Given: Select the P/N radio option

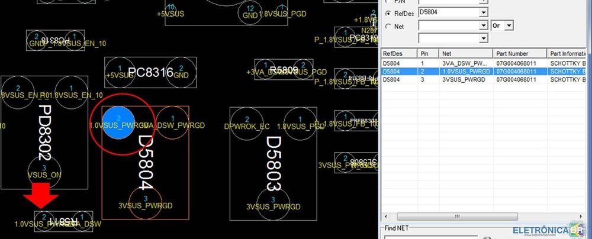Looking at the screenshot, I should point(388,2).
